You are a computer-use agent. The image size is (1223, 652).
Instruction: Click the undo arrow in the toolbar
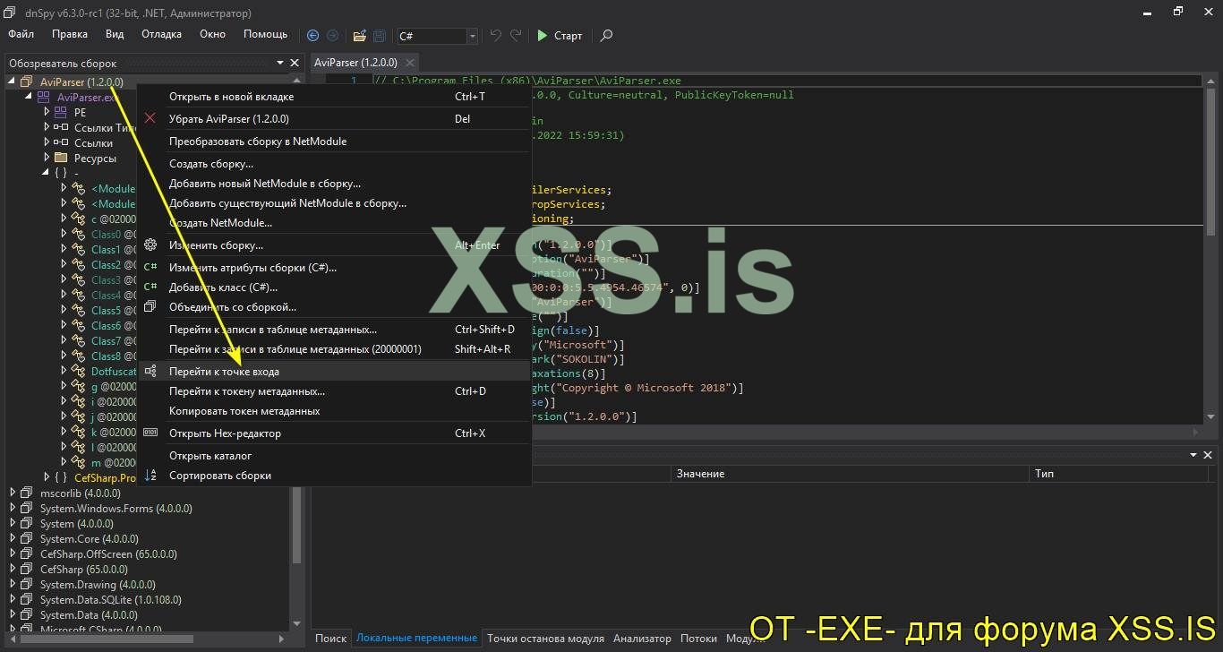click(x=495, y=36)
